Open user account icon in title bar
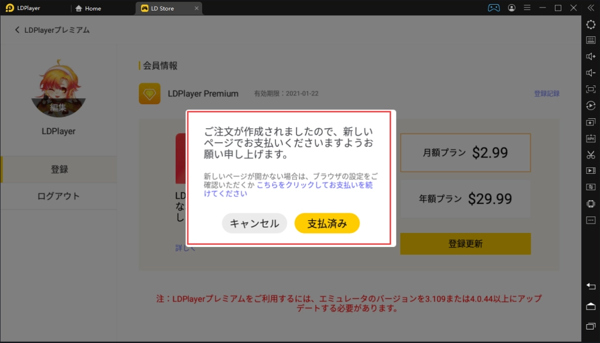Screen dimensions: 600x343 [x=512, y=8]
